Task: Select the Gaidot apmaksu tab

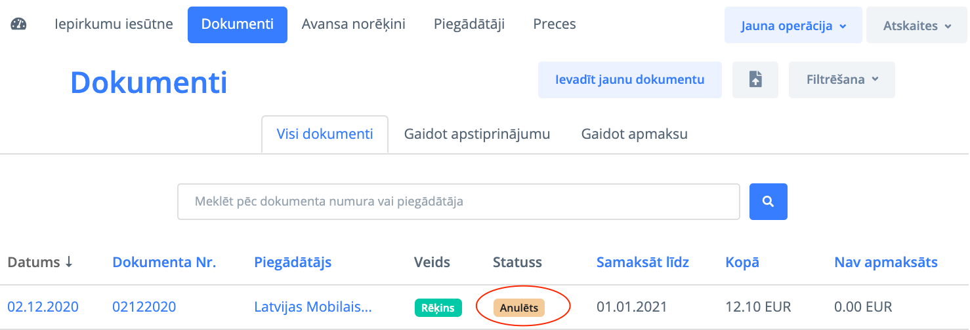Action: [634, 134]
